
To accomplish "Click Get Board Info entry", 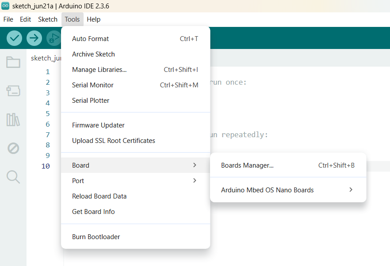I will [136, 211].
